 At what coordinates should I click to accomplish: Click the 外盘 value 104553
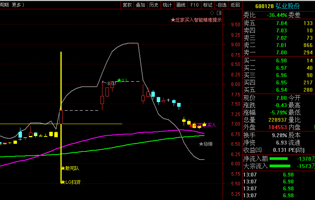pyautogui.click(x=277, y=127)
